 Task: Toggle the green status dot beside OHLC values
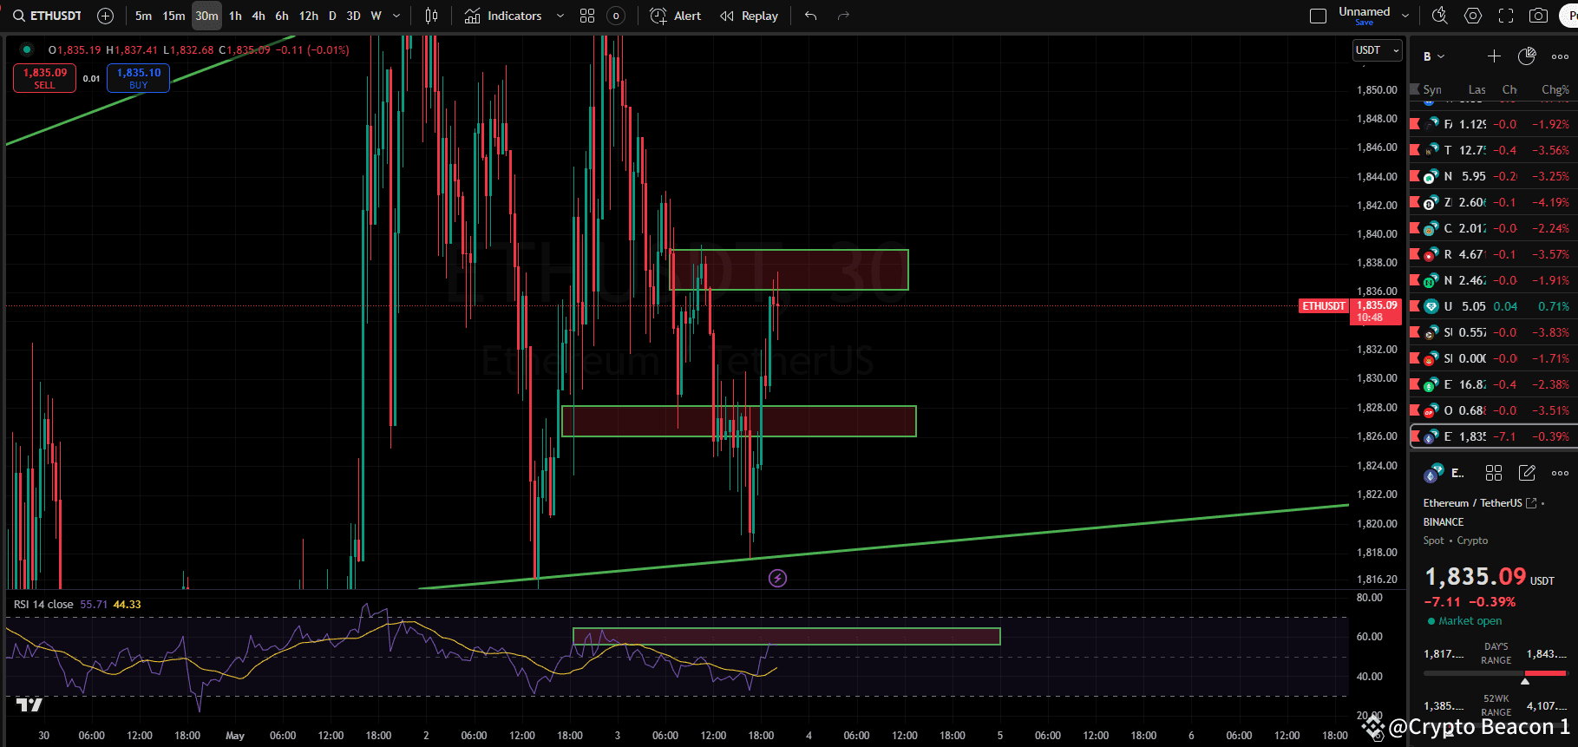click(27, 49)
